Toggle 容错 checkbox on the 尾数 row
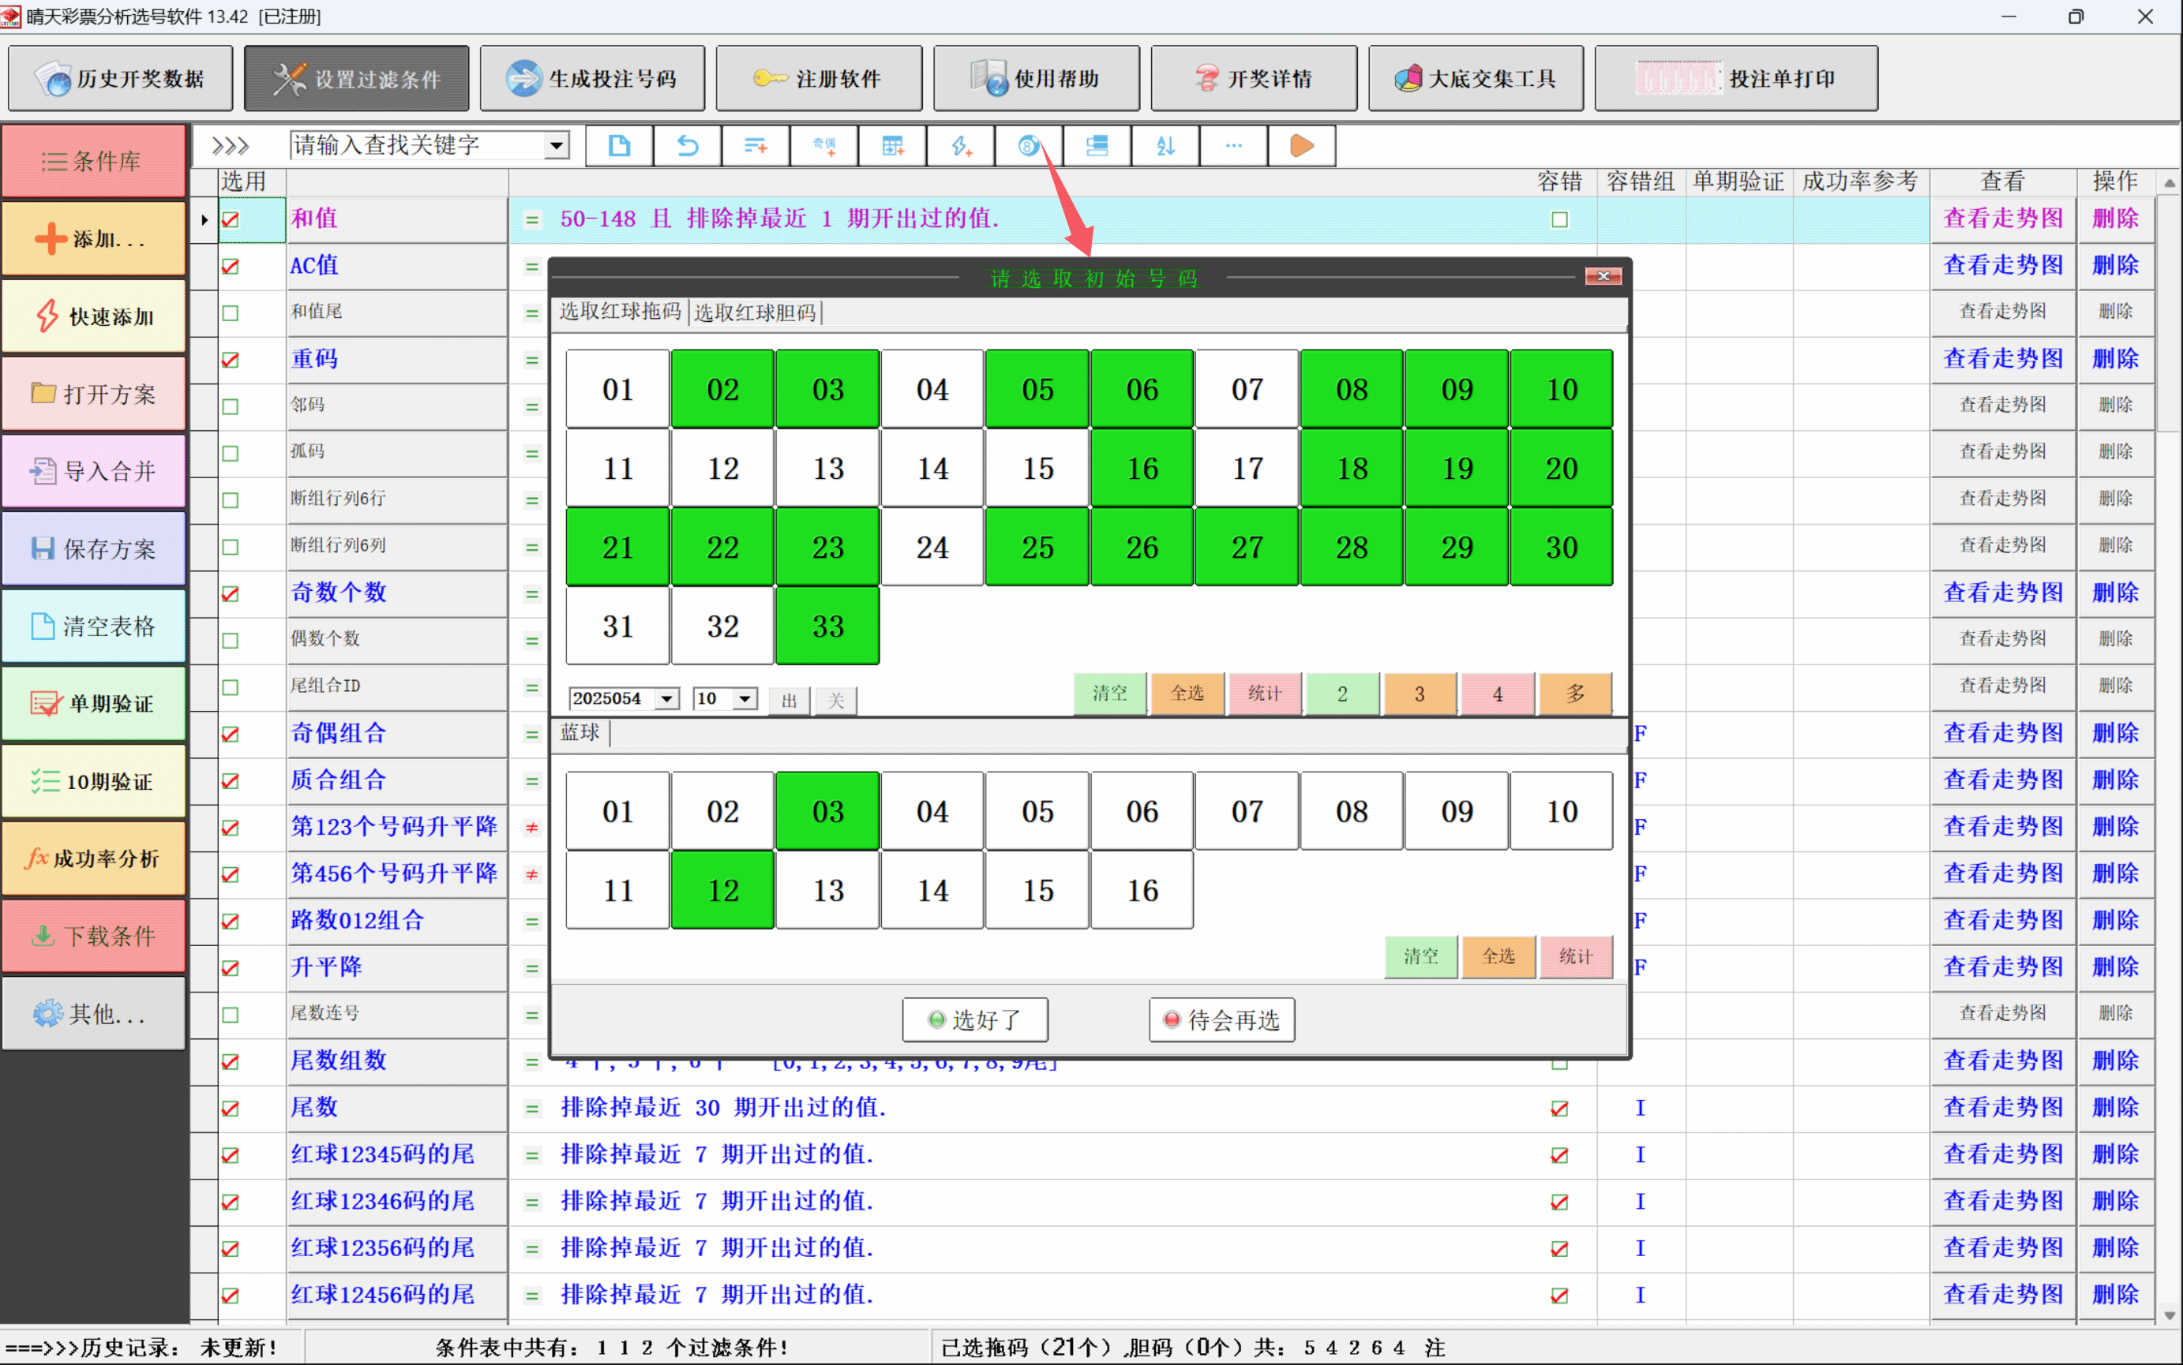The height and width of the screenshot is (1365, 2183). click(x=1559, y=1109)
